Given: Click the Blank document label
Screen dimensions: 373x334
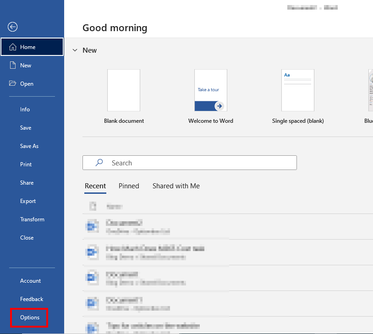Looking at the screenshot, I should pos(124,121).
